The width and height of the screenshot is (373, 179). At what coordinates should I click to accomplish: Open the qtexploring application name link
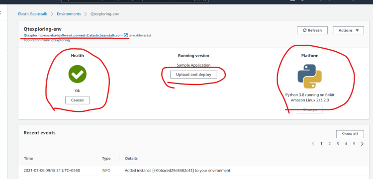coord(60,40)
